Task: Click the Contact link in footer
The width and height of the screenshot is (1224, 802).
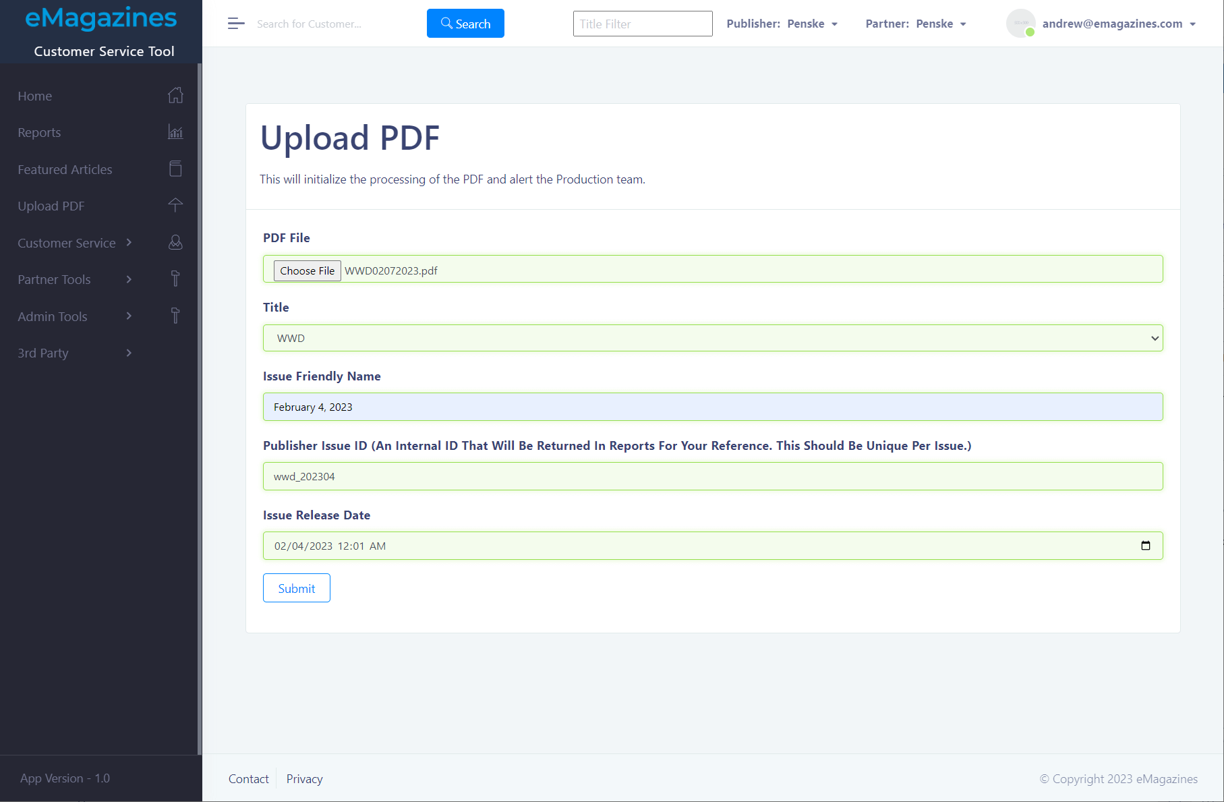Action: (x=248, y=778)
